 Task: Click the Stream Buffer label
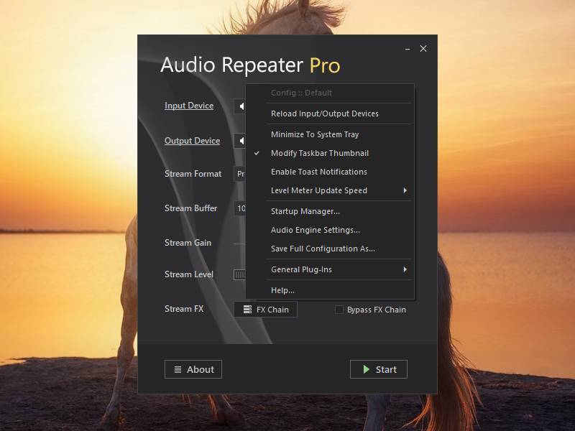click(x=190, y=208)
